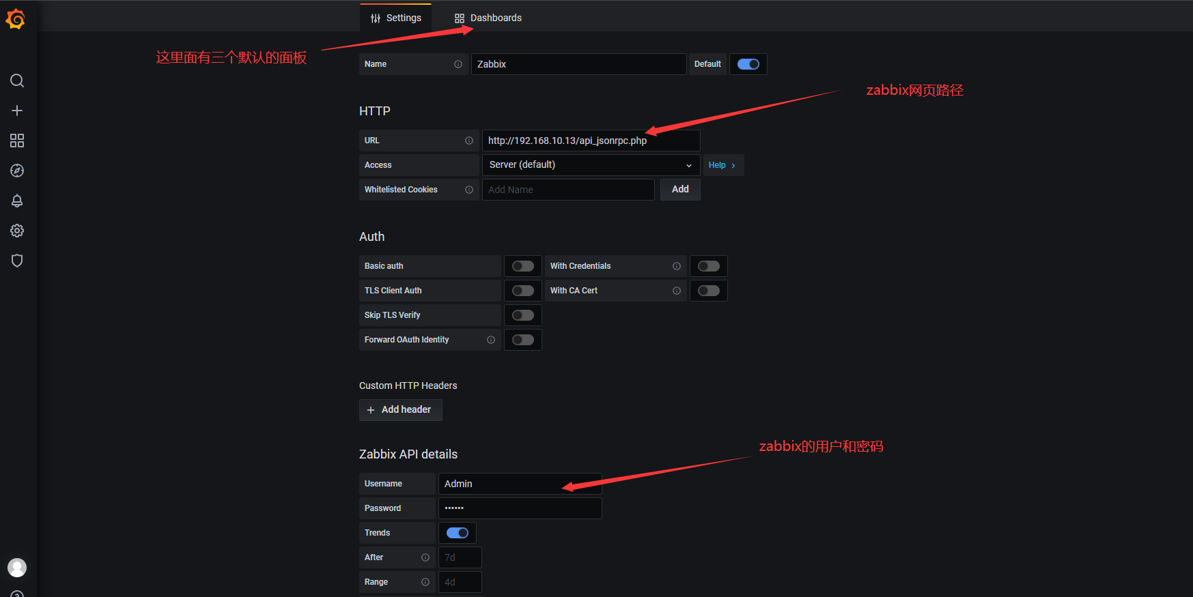Viewport: 1193px width, 597px height.
Task: Disable the Default data source toggle
Action: (748, 64)
